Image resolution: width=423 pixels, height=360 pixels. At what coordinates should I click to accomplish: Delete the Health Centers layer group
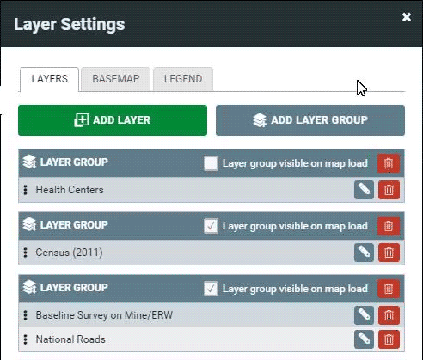(x=389, y=163)
